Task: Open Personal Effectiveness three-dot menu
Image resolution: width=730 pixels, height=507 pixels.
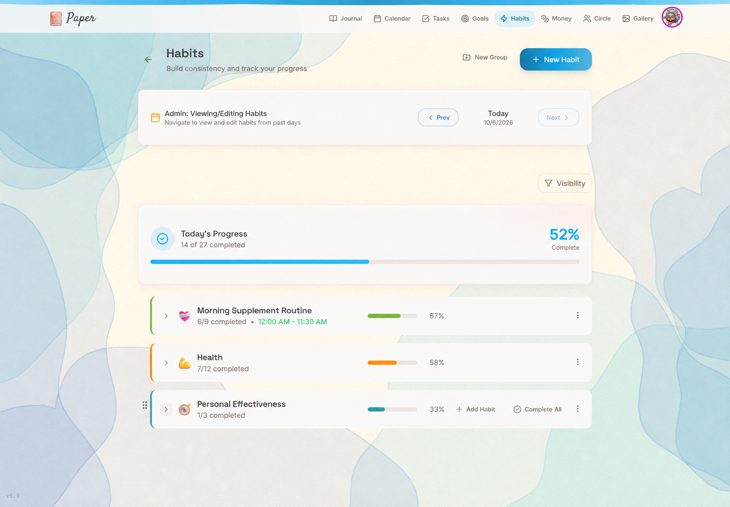Action: [x=577, y=409]
